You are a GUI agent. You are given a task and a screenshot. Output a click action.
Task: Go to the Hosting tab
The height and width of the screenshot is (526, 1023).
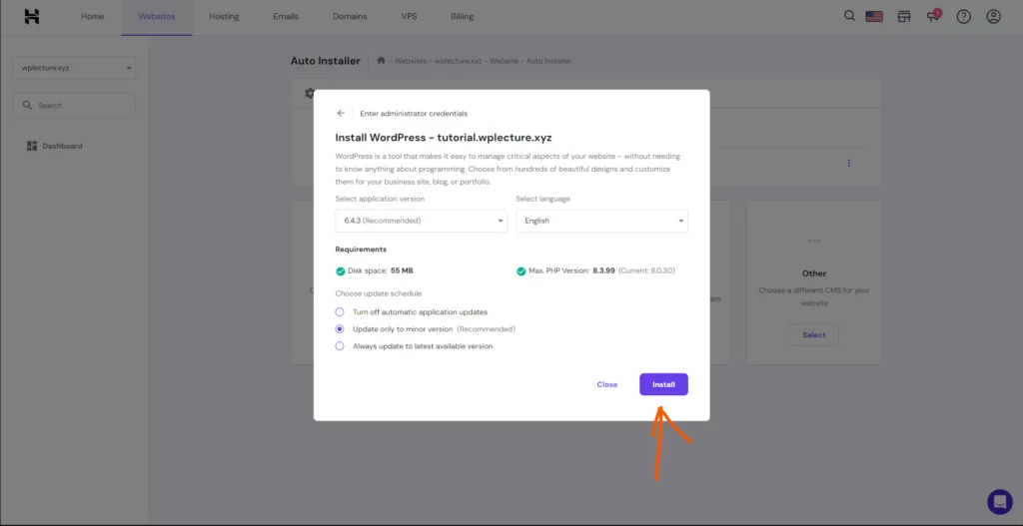[224, 16]
